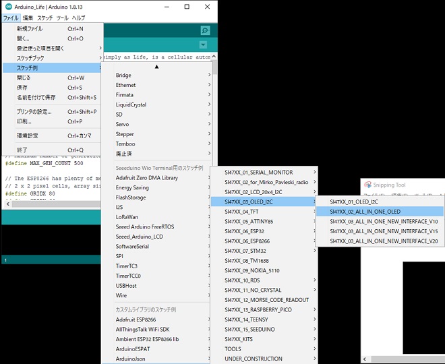Screen dimensions: 445x364
Task: Open Temboo examples entry
Action: pyautogui.click(x=157, y=144)
